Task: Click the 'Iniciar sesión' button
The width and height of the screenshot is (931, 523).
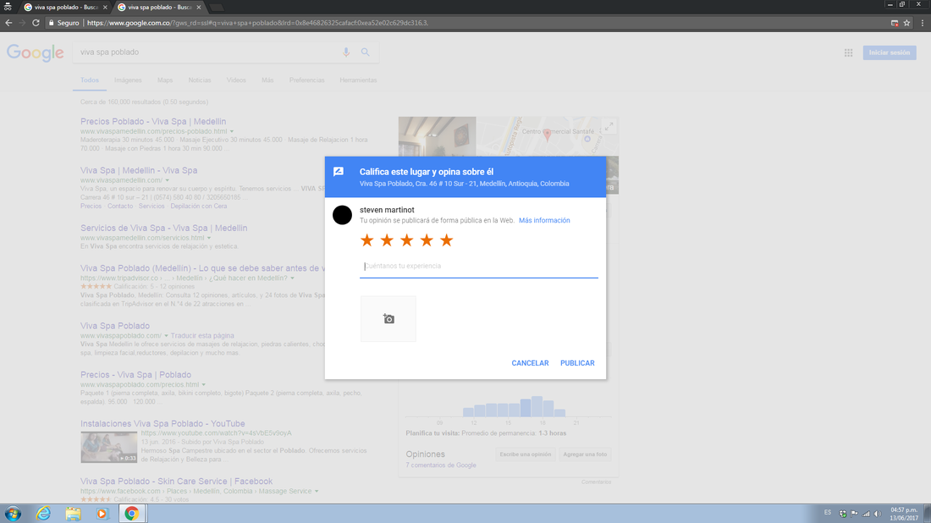Action: point(890,52)
